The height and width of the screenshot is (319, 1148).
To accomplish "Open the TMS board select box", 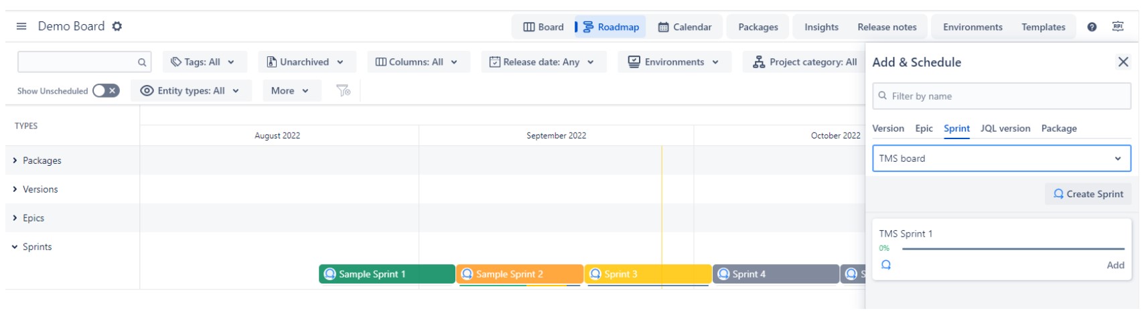I will click(1001, 158).
